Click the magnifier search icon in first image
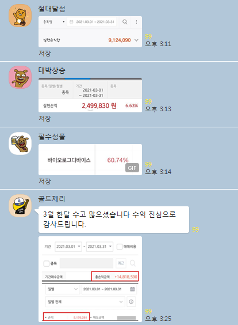Image resolution: width=238 pixels, height=325 pixels. (125, 22)
